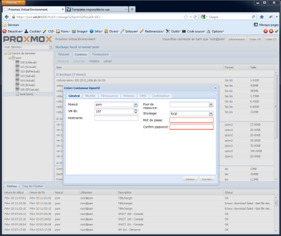Open the Vue Serveur view selector dropdown
This screenshot has width=281, height=236.
(x=51, y=47)
